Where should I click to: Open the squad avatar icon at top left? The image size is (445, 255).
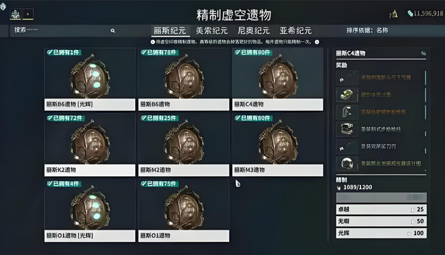(x=15, y=14)
